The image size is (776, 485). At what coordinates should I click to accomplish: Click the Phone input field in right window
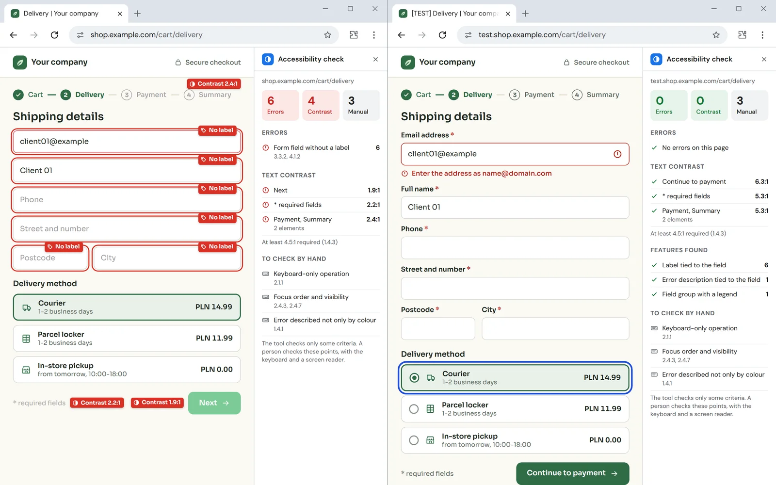pos(515,248)
